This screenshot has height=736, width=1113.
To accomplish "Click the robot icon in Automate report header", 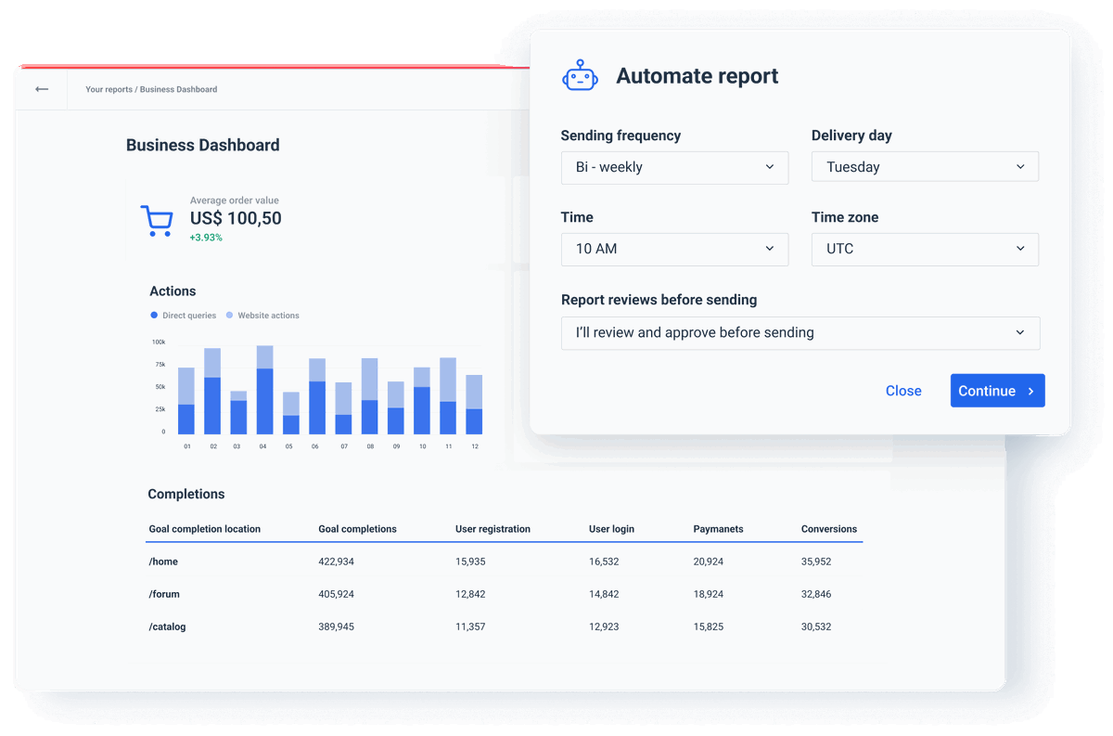I will [580, 74].
